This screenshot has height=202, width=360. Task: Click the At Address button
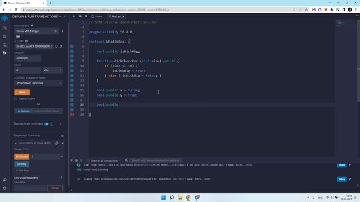tap(24, 111)
